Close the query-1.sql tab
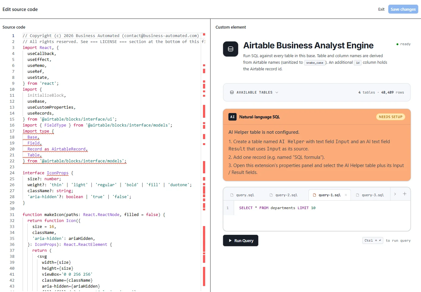 tap(346, 195)
